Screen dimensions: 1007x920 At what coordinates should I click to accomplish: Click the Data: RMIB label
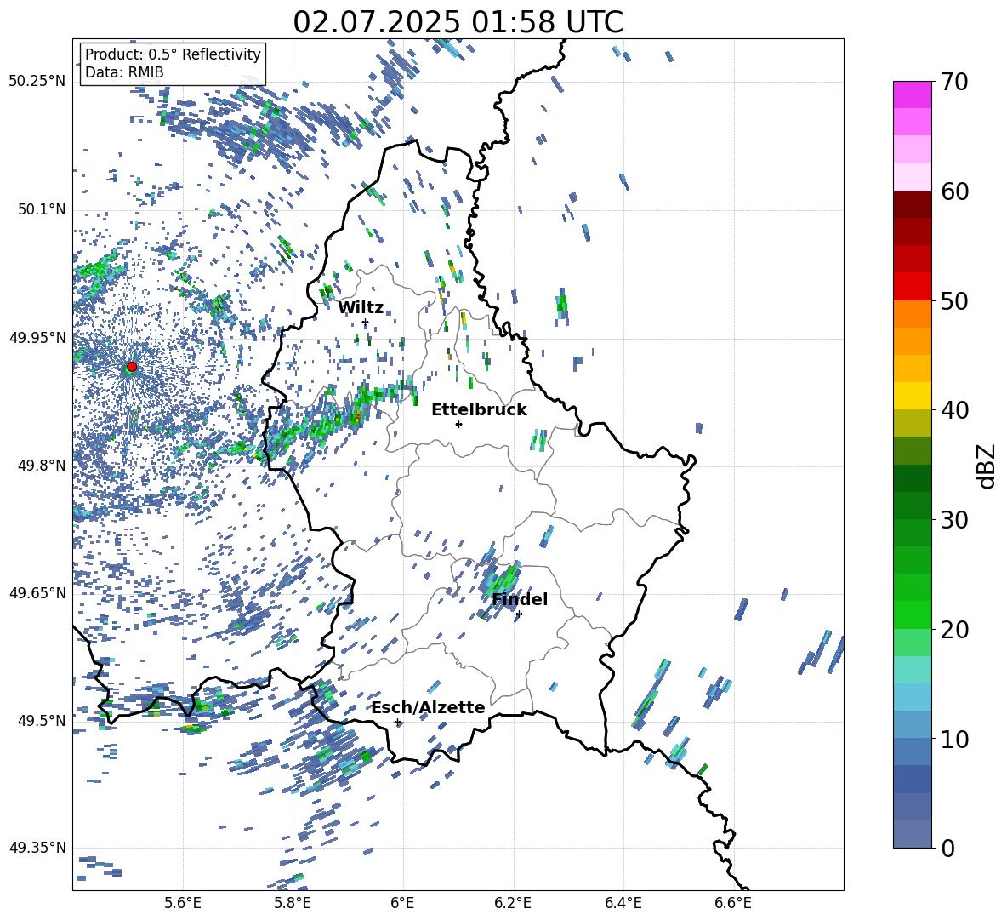tap(124, 72)
